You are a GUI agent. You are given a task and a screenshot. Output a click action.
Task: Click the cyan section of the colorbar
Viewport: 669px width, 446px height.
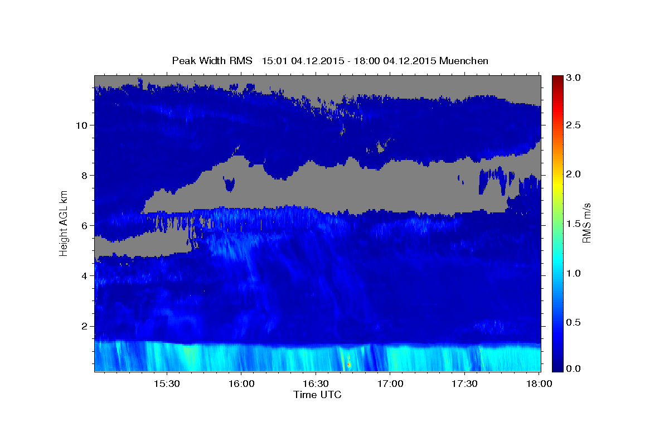pyautogui.click(x=557, y=262)
